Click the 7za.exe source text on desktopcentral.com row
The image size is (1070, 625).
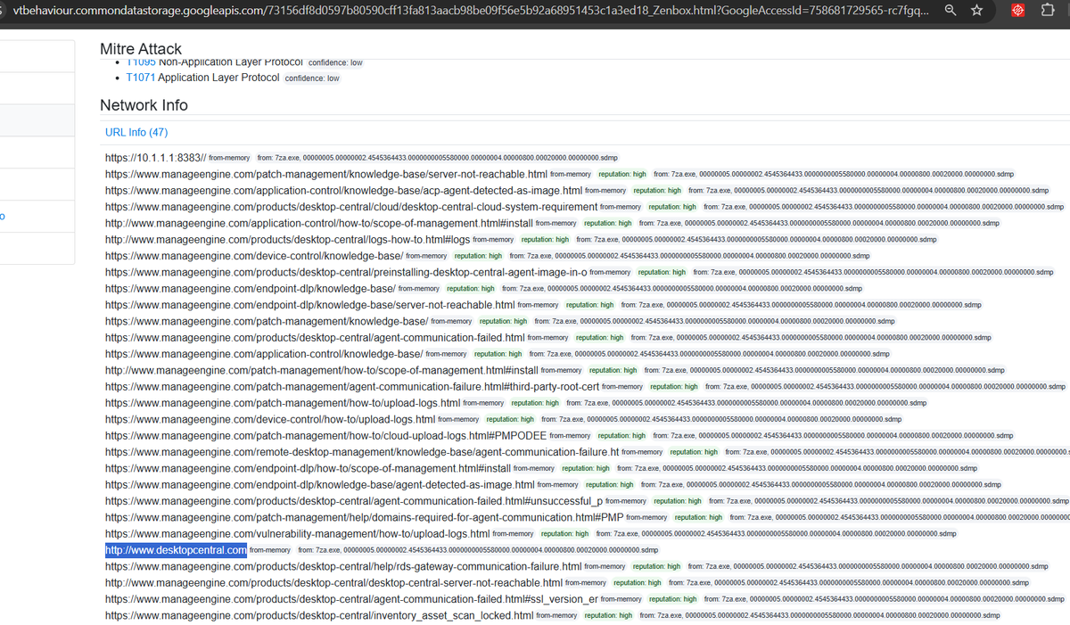[x=478, y=551]
